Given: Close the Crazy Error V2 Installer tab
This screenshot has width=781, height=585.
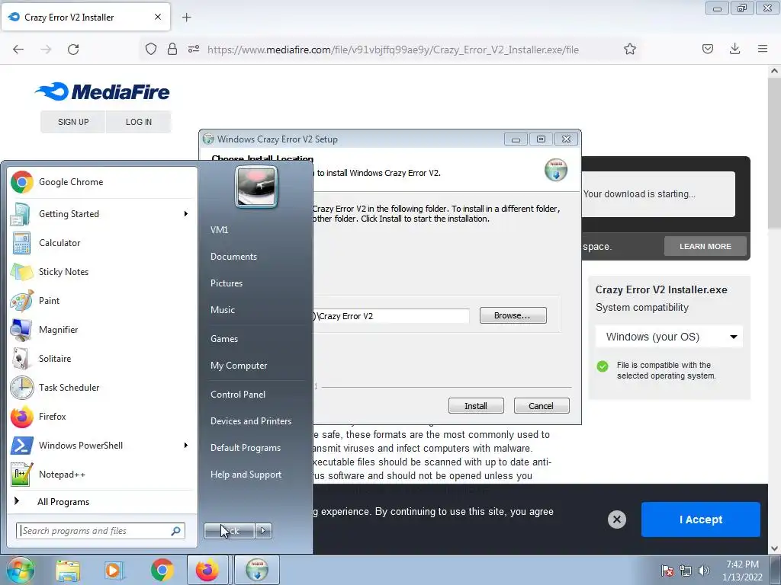Looking at the screenshot, I should (158, 17).
